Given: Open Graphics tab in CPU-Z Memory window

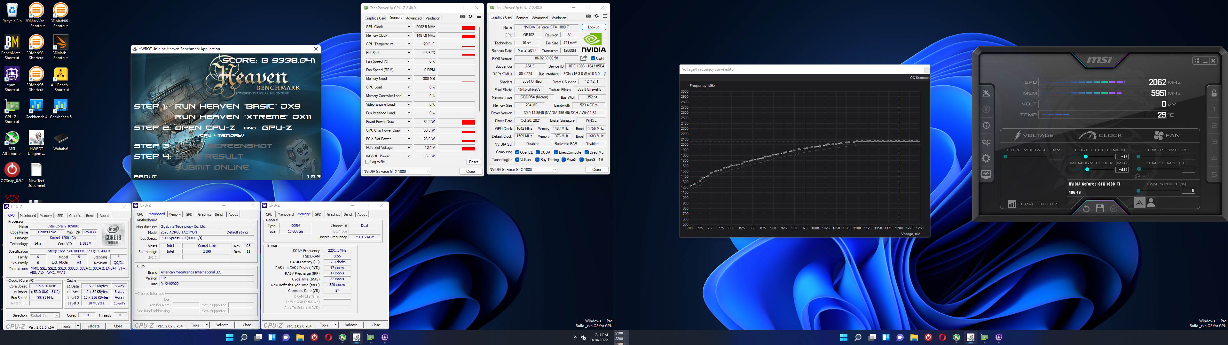Looking at the screenshot, I should click(333, 214).
